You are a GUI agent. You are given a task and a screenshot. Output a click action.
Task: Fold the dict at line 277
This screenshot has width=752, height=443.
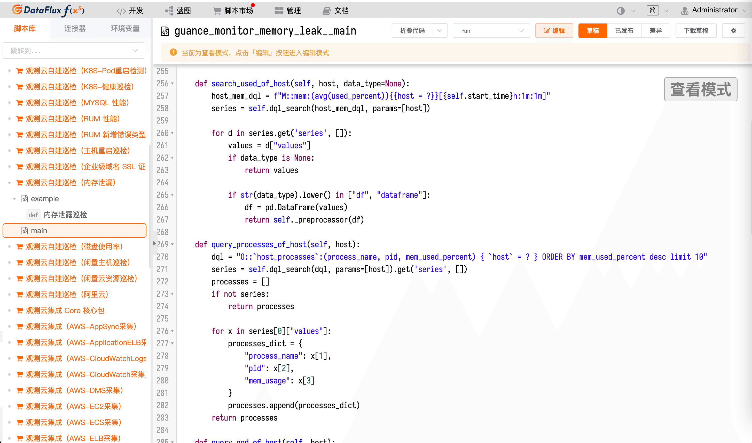click(x=173, y=343)
